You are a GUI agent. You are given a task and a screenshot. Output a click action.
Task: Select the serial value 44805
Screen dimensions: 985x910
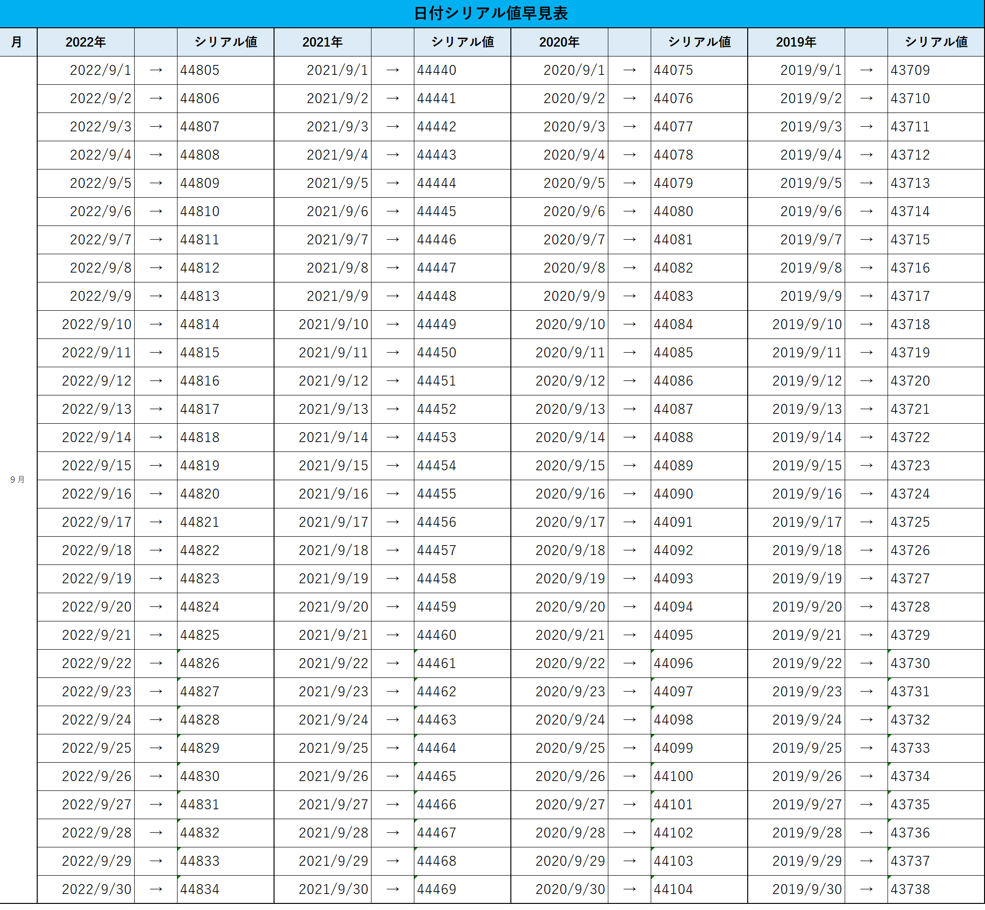point(226,71)
